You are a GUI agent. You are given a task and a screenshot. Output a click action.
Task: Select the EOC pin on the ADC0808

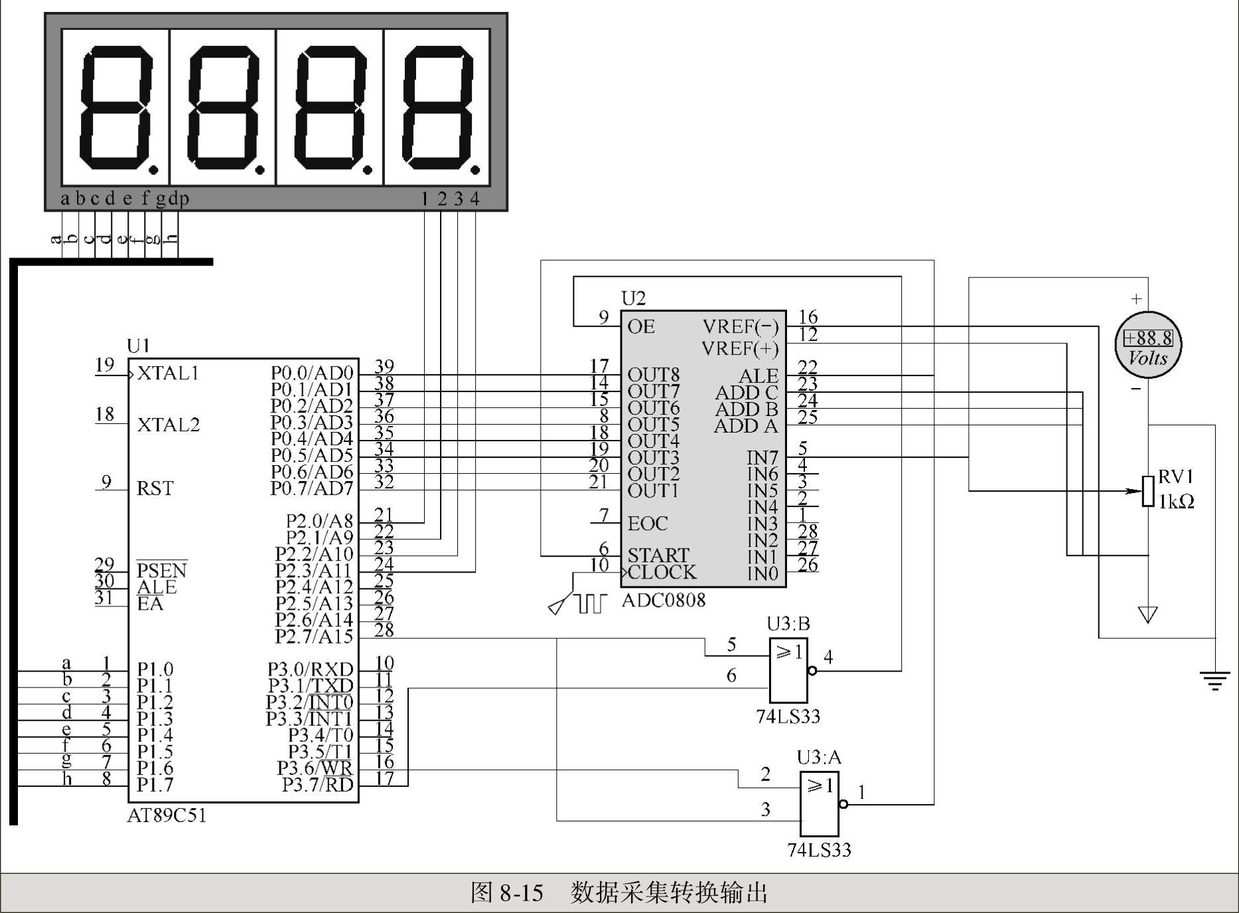tap(647, 524)
